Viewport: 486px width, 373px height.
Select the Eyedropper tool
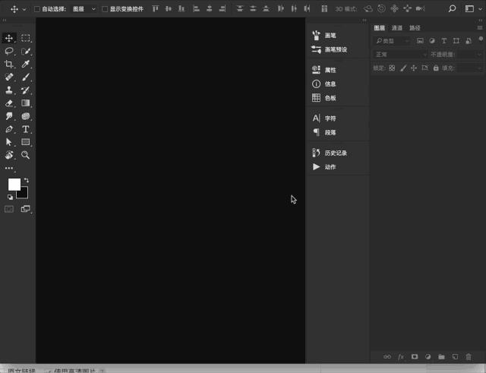point(25,64)
